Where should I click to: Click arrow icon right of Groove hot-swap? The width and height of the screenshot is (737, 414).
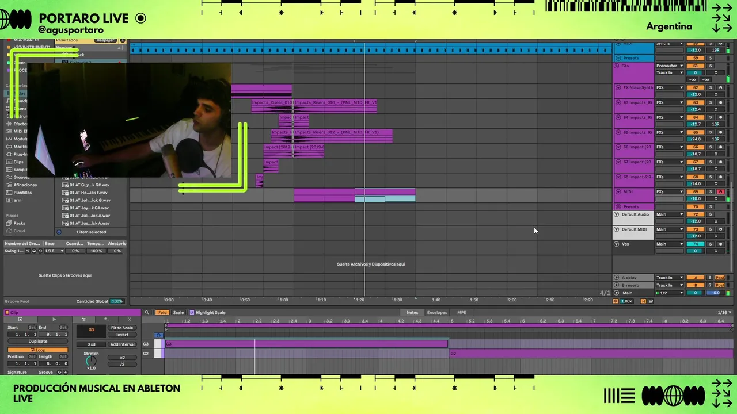(65, 373)
